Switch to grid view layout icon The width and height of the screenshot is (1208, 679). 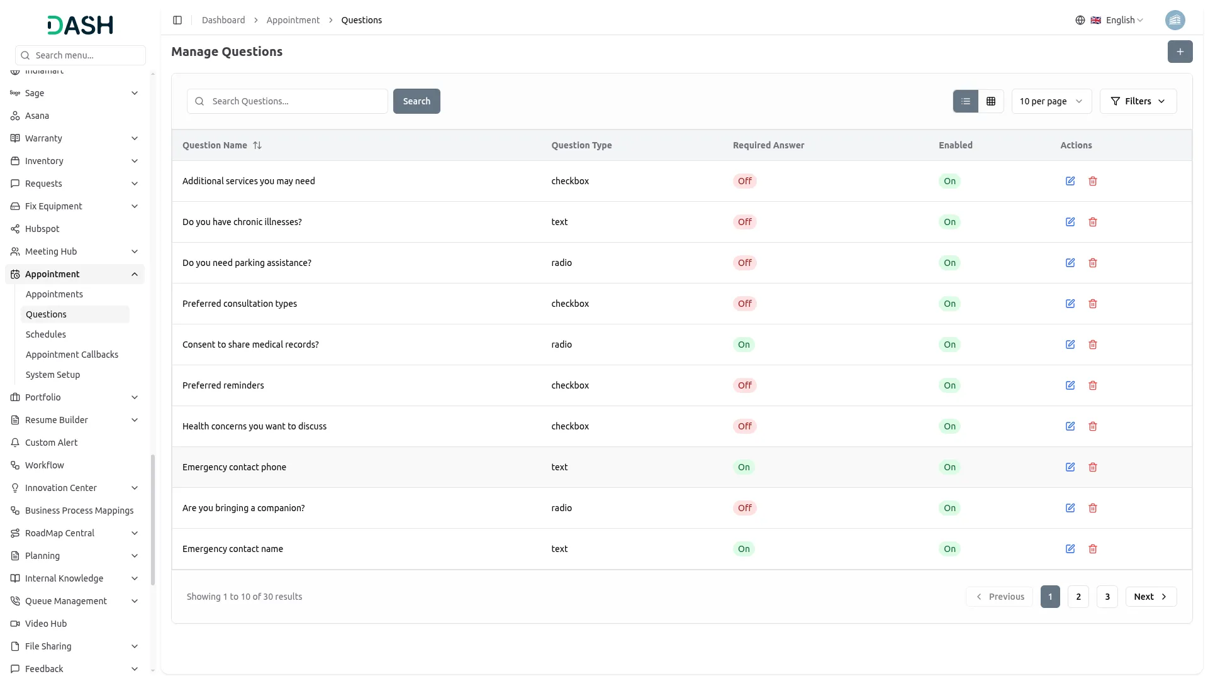coord(991,101)
